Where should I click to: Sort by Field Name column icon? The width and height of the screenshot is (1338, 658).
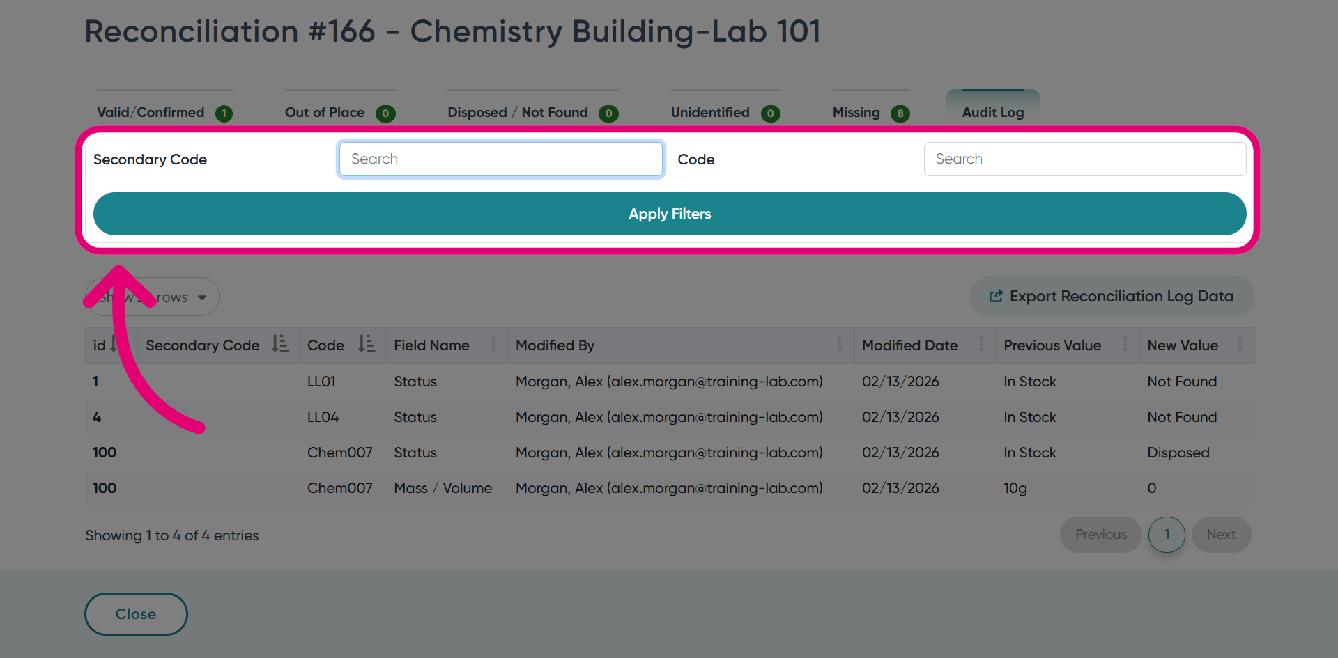click(493, 344)
